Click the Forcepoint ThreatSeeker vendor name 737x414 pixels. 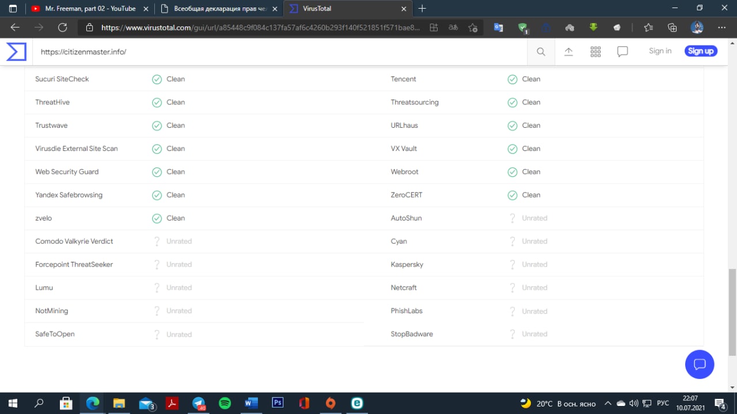click(x=74, y=264)
